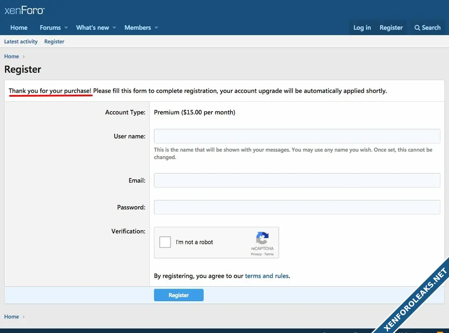Screen dimensions: 449x333
Task: Click the Home breadcrumb above the Register heading
Action: coord(12,57)
